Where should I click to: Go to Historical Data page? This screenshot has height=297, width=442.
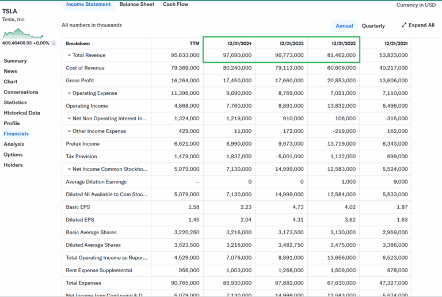tap(22, 113)
